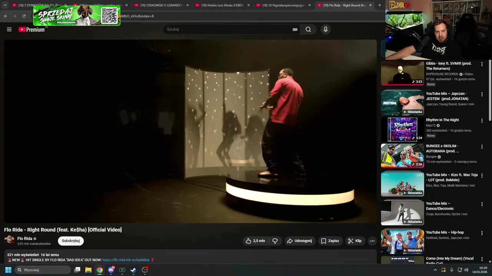Play Kizo LOT mix thumbnail
This screenshot has width=492, height=276.
tap(402, 184)
